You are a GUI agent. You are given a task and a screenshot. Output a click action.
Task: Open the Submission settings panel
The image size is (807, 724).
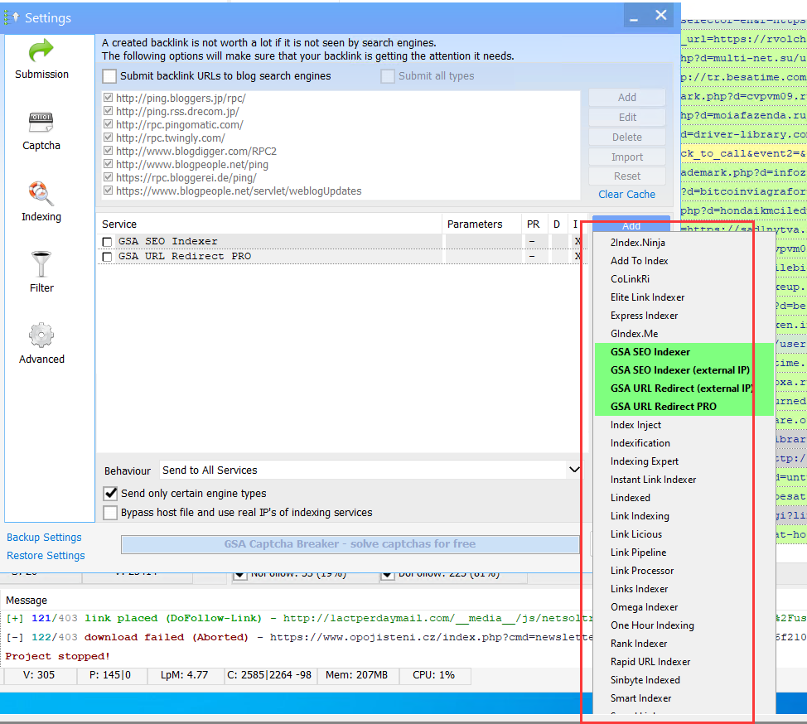coord(41,58)
